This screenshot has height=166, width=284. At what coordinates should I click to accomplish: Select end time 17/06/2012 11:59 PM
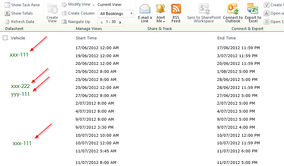(238, 48)
